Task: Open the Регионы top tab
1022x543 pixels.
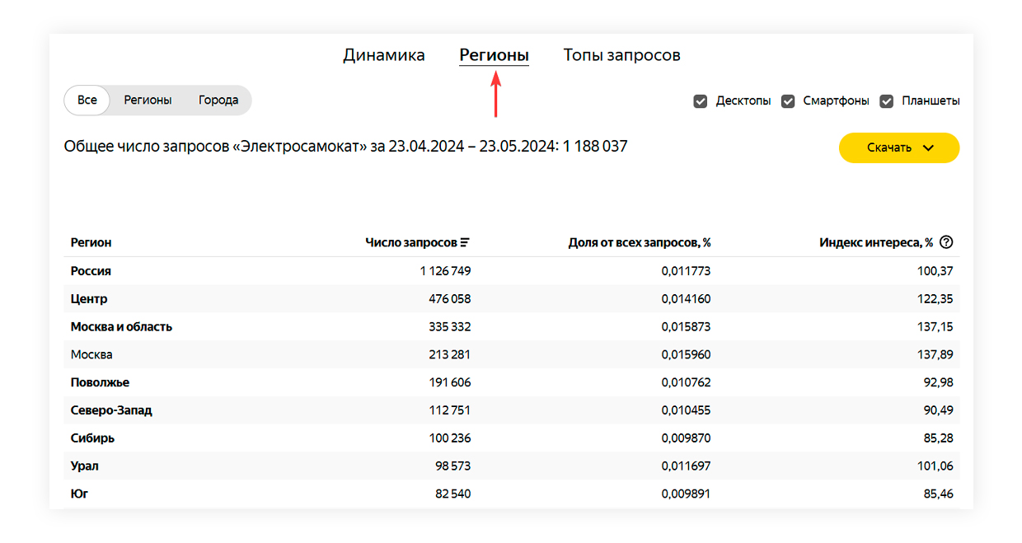Action: click(494, 55)
